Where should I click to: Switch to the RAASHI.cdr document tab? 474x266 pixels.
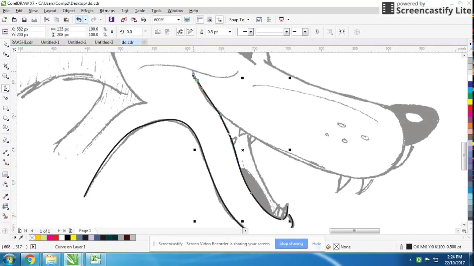(22, 42)
